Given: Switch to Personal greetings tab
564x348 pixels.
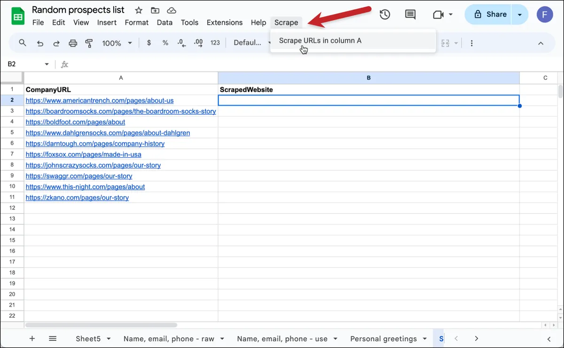Looking at the screenshot, I should point(384,339).
